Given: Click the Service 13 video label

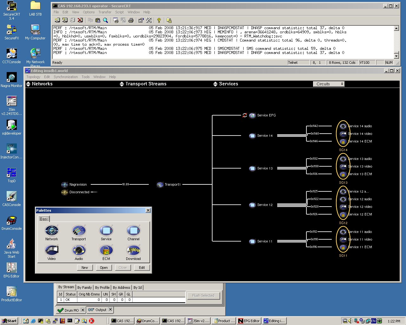Looking at the screenshot, I should (360, 167).
